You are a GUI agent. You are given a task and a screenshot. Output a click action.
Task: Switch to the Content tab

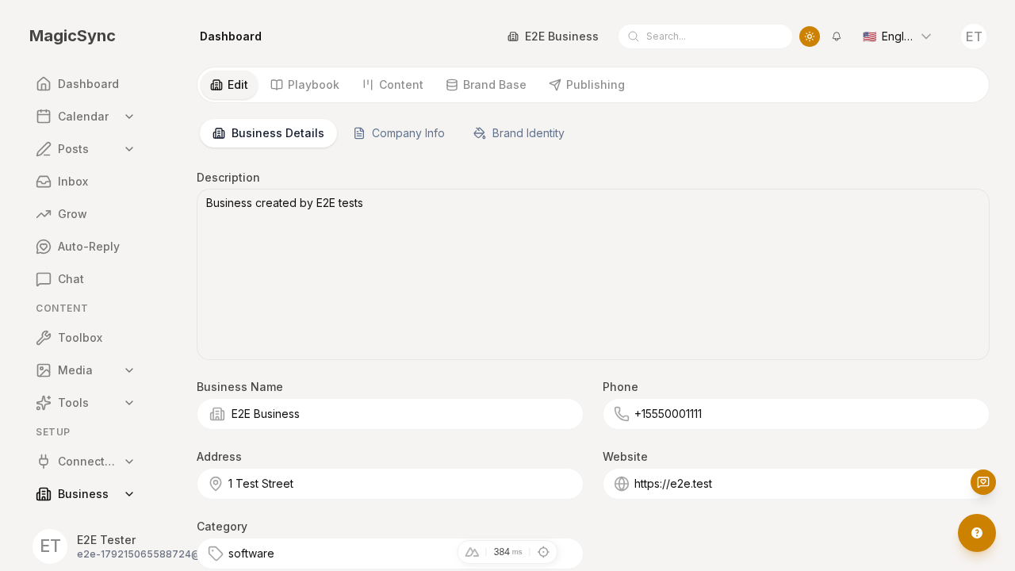[x=393, y=85]
